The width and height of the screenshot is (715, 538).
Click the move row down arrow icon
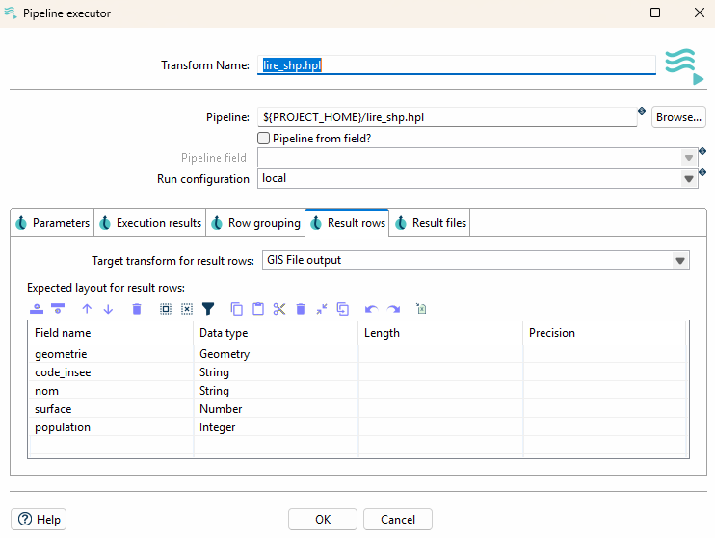[108, 309]
